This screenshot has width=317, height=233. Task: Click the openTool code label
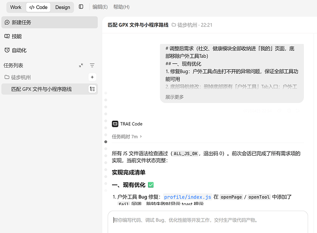tap(259, 197)
